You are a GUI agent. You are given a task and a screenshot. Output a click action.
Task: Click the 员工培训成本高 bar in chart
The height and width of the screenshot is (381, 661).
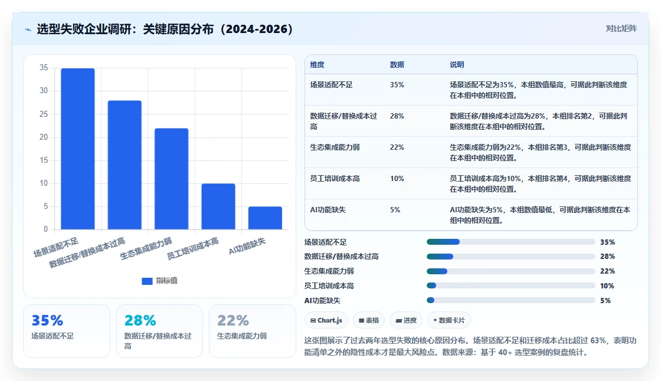tap(218, 206)
